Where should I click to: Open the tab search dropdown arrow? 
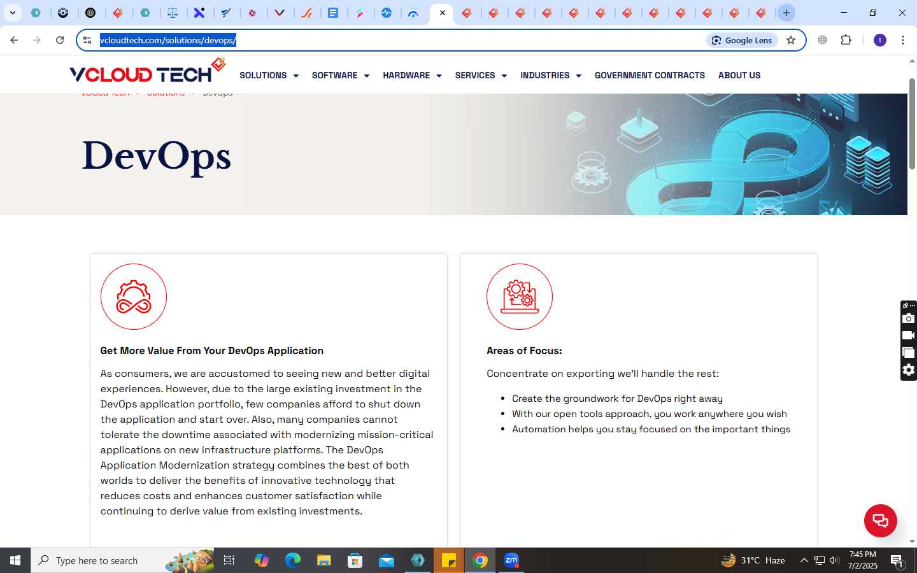(x=12, y=13)
